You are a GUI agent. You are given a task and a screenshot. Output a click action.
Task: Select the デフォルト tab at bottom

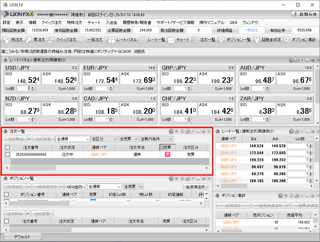point(22,237)
